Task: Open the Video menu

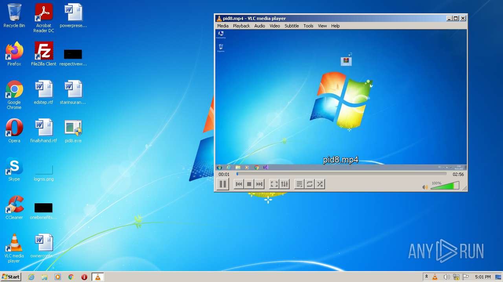Action: [x=275, y=26]
